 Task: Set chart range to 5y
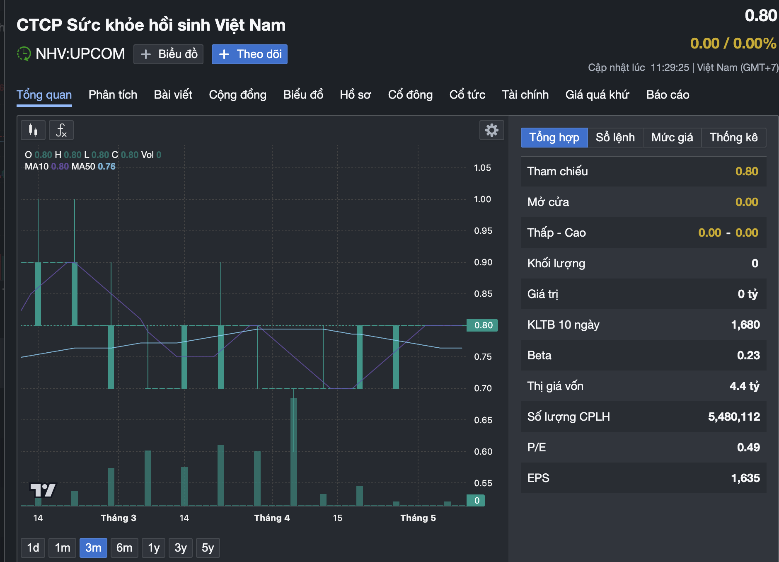click(x=208, y=548)
